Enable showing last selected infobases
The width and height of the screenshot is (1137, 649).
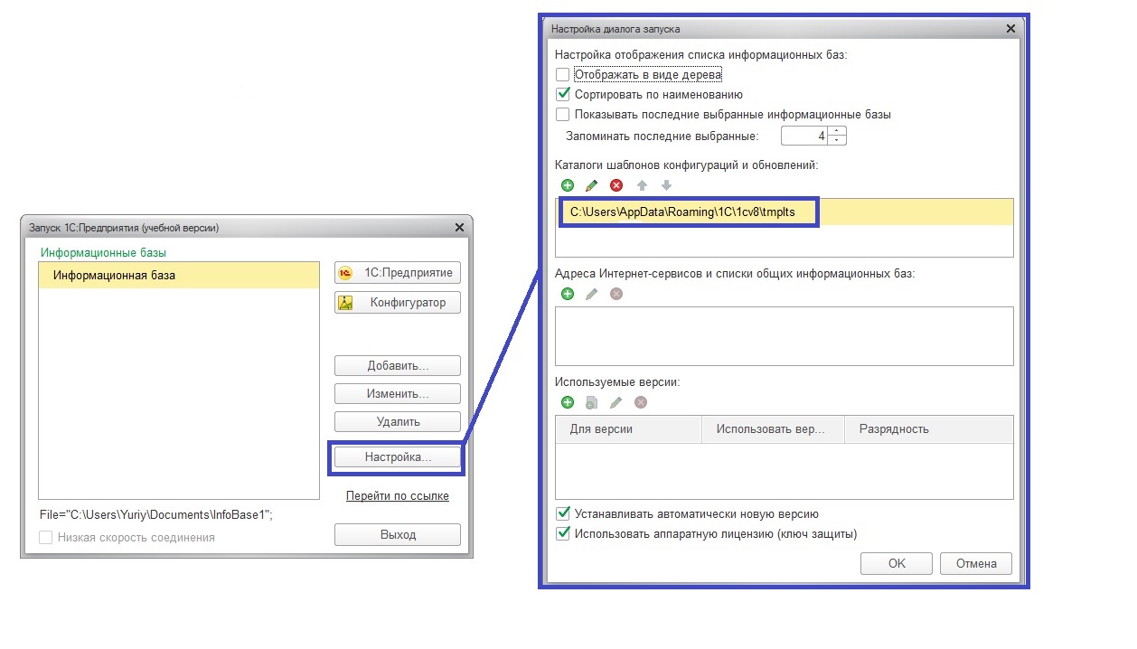click(x=563, y=115)
